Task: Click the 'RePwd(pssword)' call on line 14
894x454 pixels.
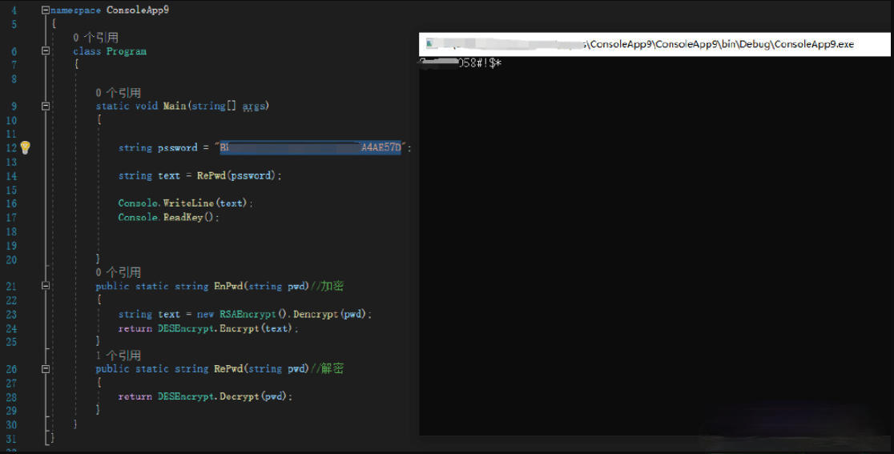Action: pyautogui.click(x=236, y=175)
